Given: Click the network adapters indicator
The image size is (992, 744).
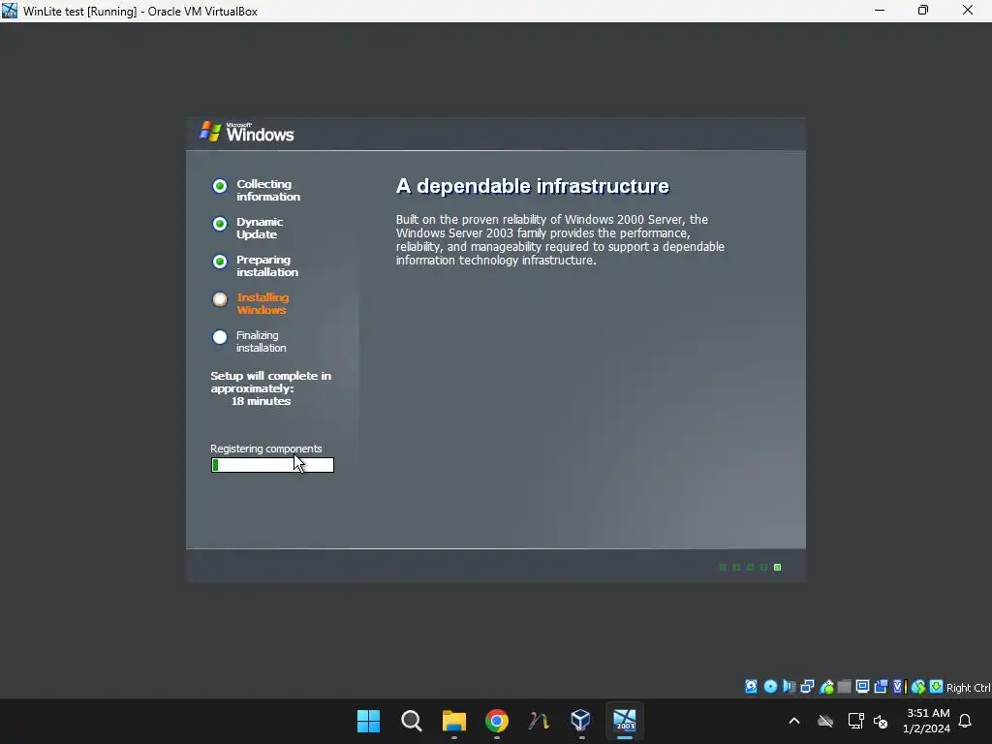Looking at the screenshot, I should (807, 687).
